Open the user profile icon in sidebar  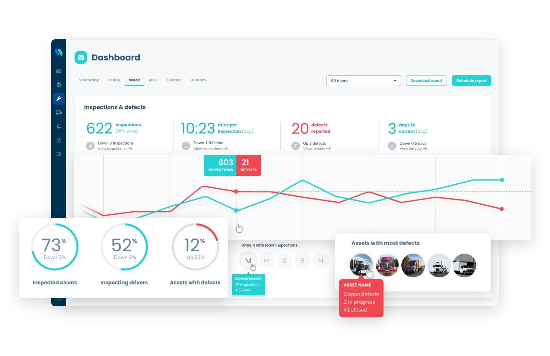(x=59, y=140)
